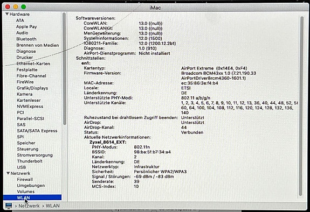
Task: Click the ETSI locale value
Action: click(x=186, y=88)
